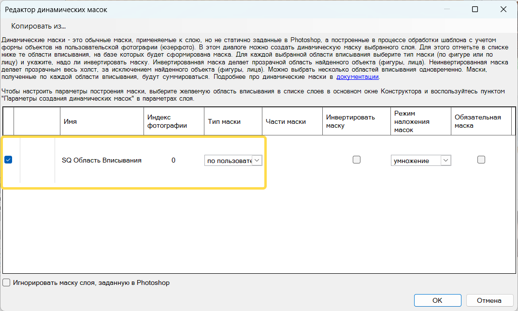
Task: Maximize the mask editor dialog window
Action: coord(475,9)
